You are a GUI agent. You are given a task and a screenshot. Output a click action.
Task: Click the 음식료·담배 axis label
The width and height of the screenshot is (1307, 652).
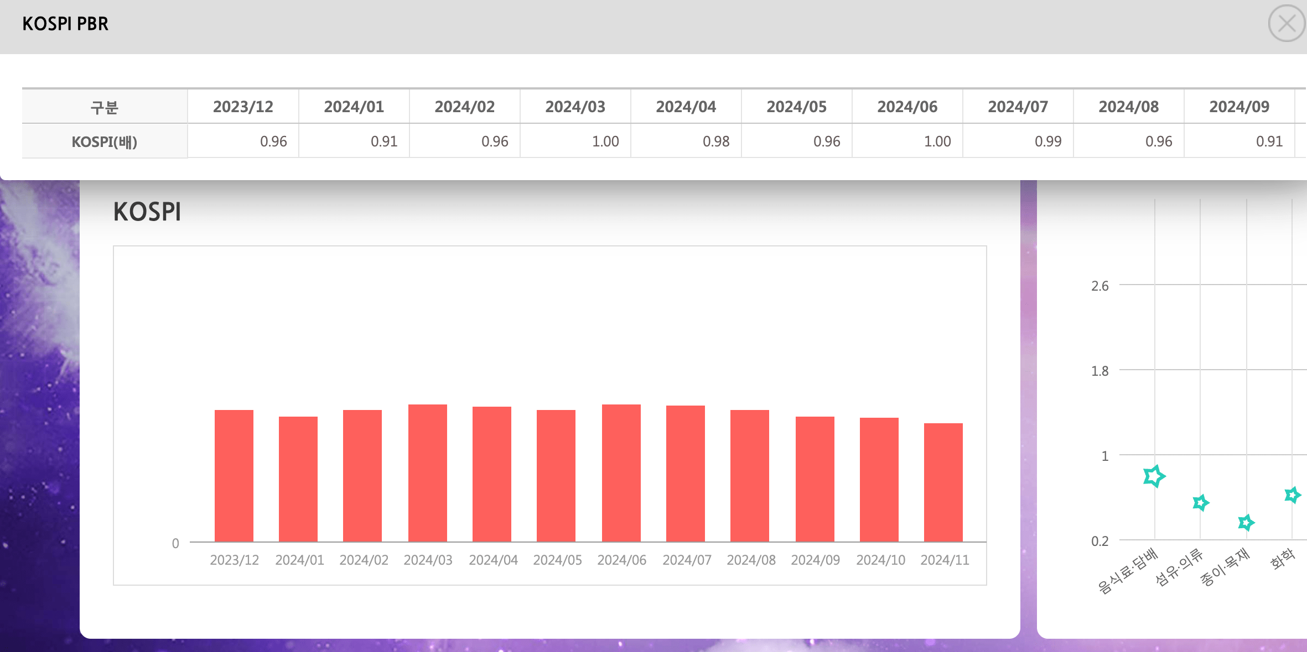click(1128, 571)
